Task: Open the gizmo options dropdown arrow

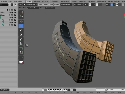Action: click(x=114, y=4)
